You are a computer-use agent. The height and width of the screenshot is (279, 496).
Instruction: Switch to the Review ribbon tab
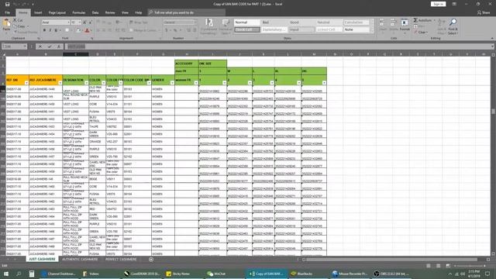pyautogui.click(x=110, y=12)
